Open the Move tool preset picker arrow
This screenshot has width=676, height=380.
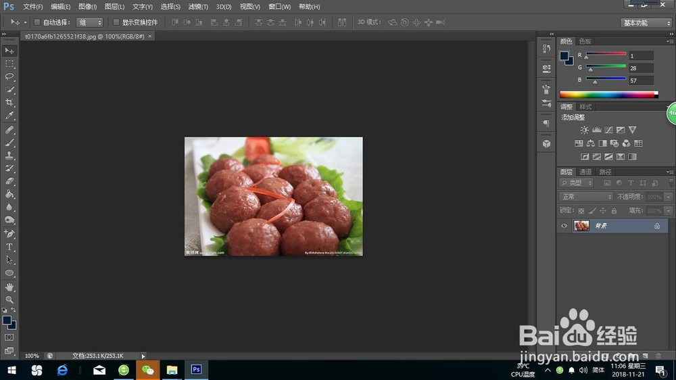click(x=25, y=22)
